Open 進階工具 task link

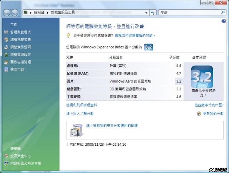[x=17, y=69]
